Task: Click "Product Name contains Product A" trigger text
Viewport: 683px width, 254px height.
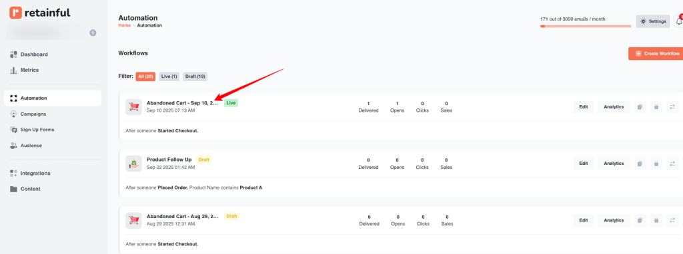Action: click(225, 188)
